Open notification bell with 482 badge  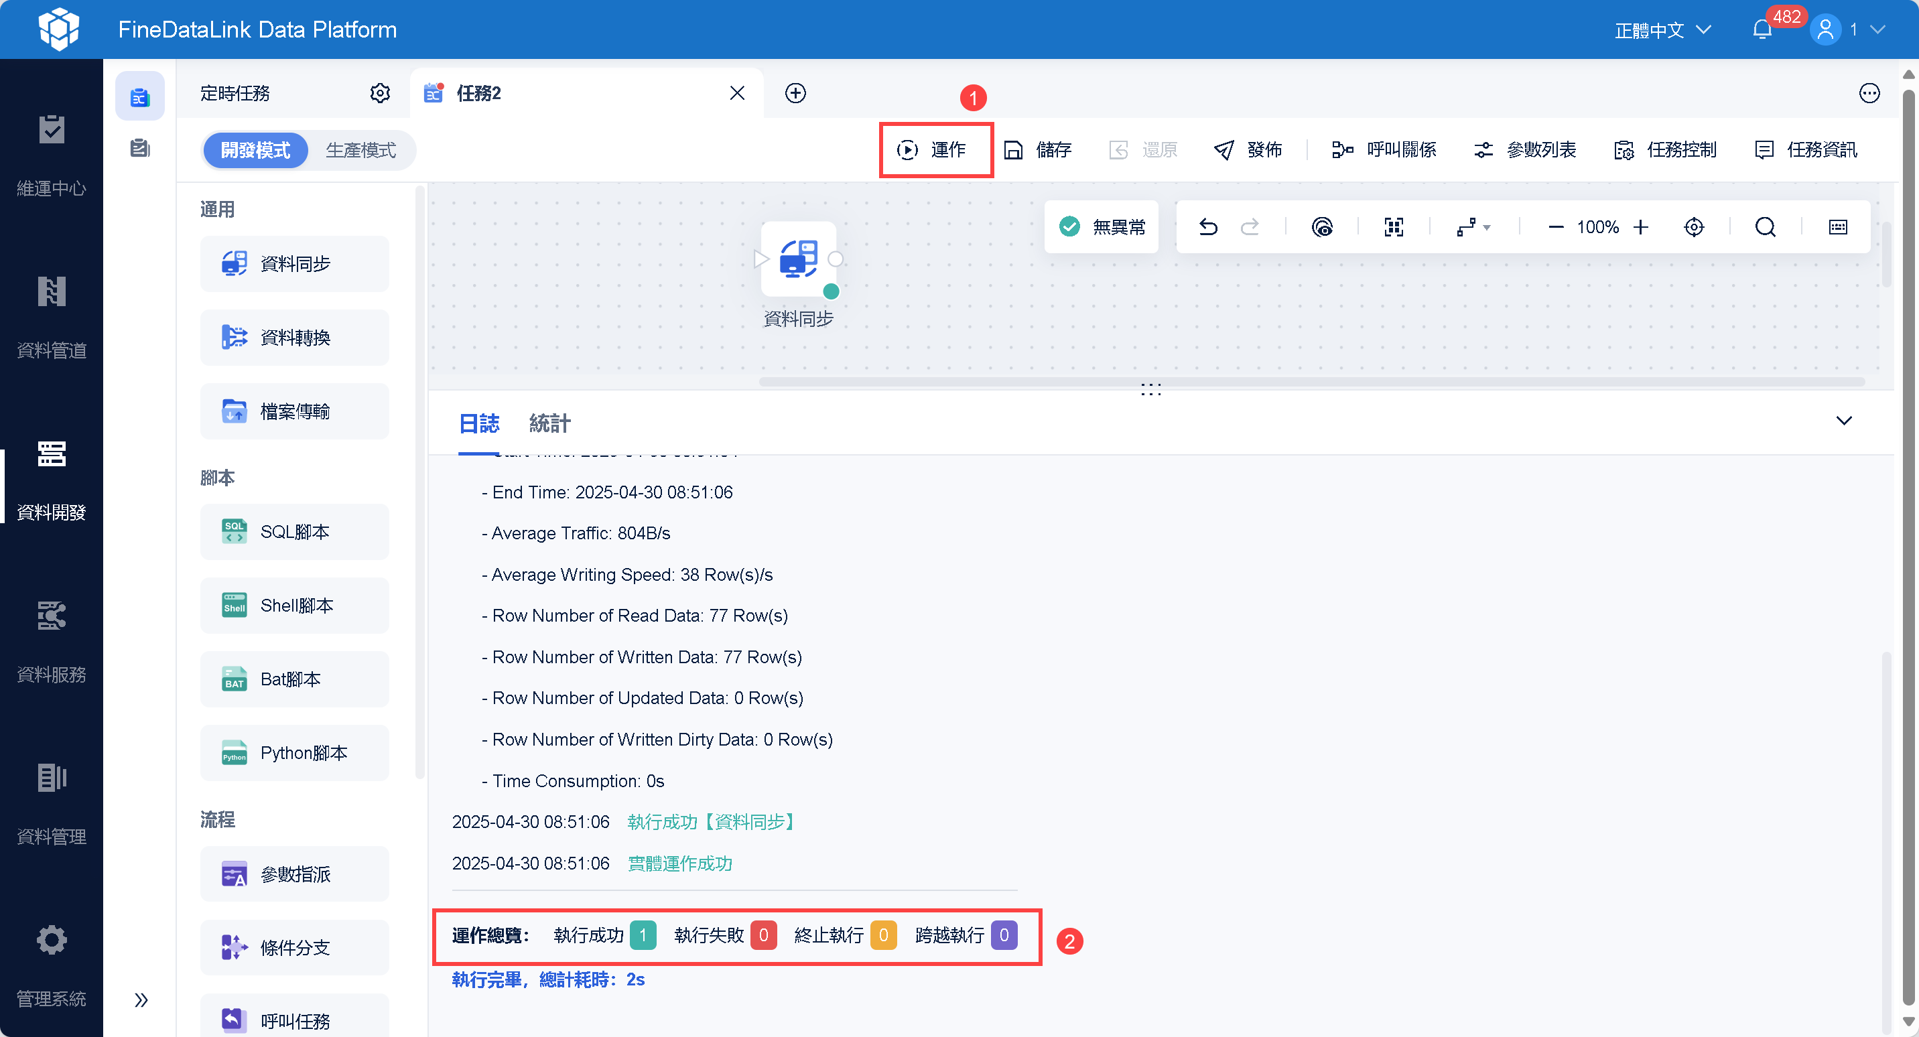tap(1762, 29)
